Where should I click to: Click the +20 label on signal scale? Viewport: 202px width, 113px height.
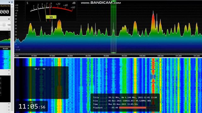pos(17,5)
